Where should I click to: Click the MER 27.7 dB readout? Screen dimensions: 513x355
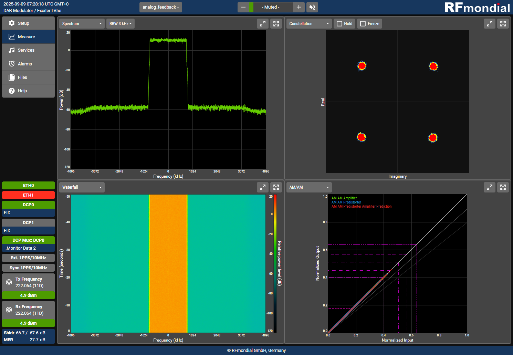click(24, 340)
